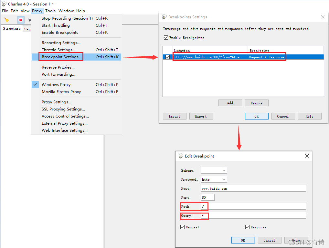Toggle the Response checkbox in Edit Breakpoint
The height and width of the screenshot is (248, 329).
247,227
